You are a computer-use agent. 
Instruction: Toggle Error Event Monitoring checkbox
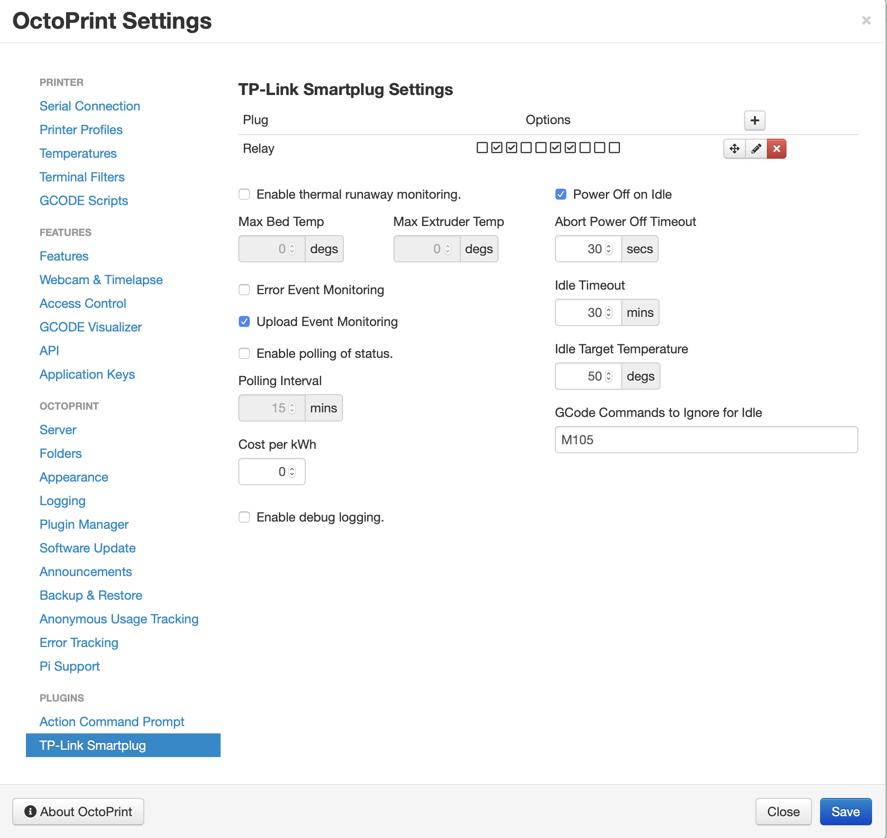pyautogui.click(x=244, y=290)
